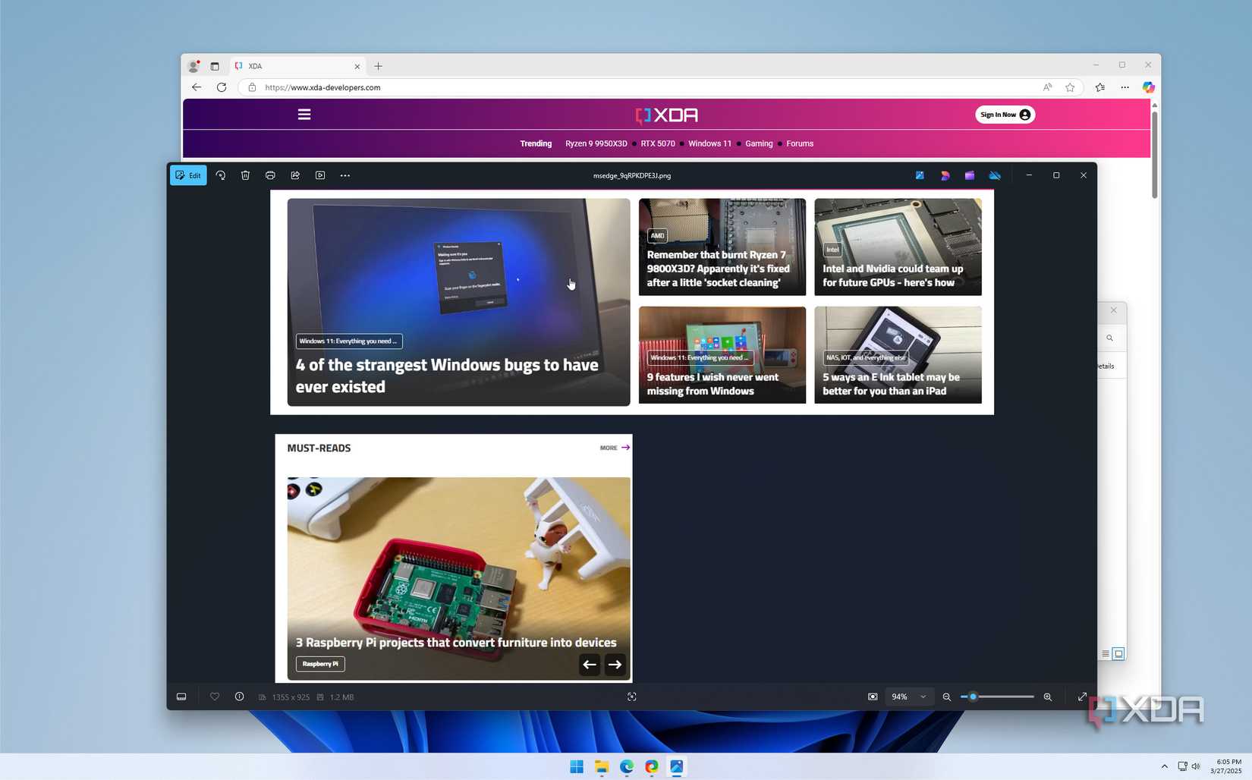Add page to favorites with star icon

(x=1070, y=87)
